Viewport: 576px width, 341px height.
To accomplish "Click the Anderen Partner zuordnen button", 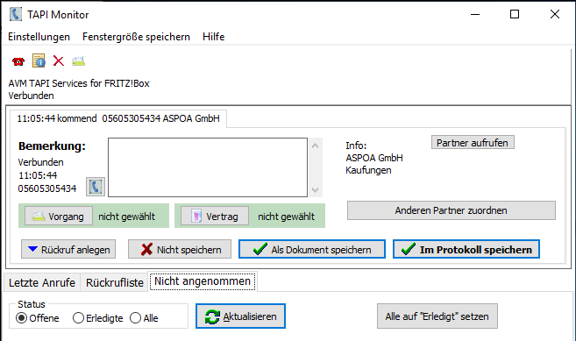I will pos(452,210).
